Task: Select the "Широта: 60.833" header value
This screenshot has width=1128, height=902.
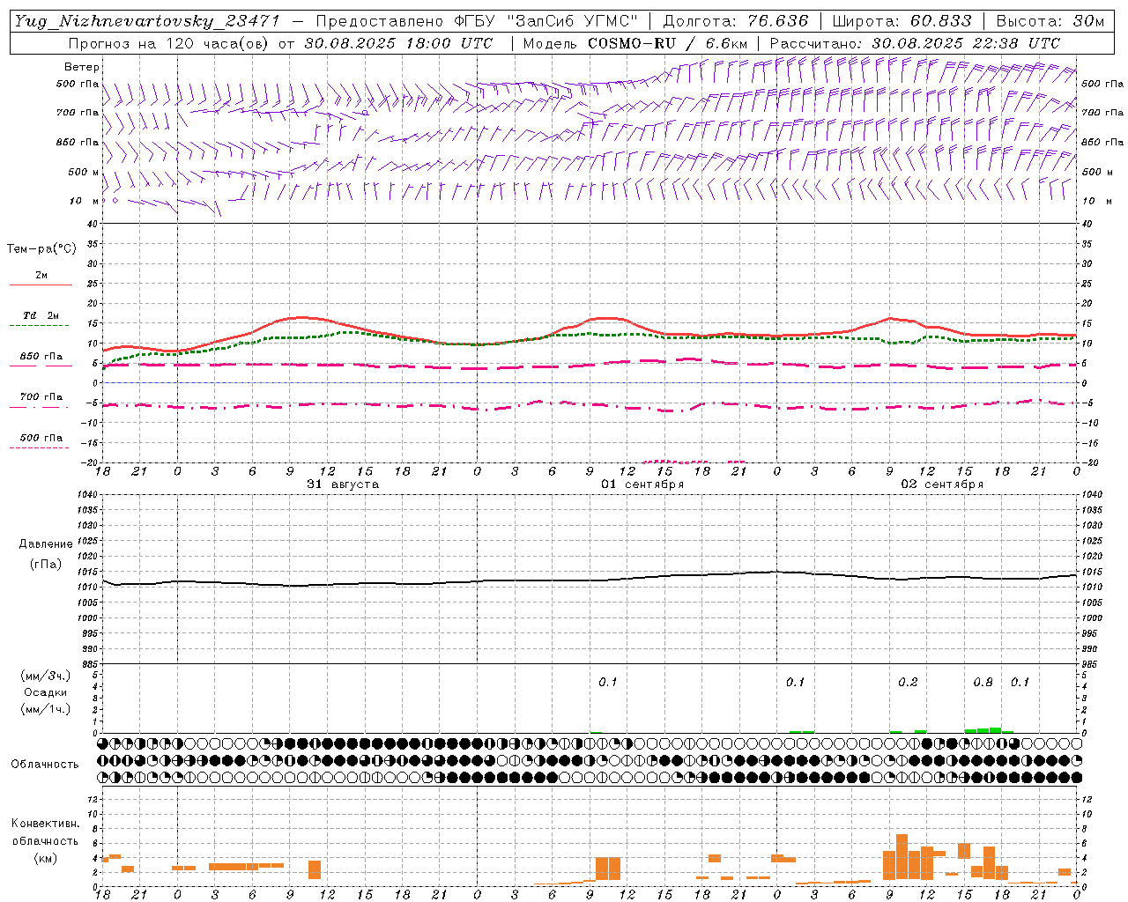Action: pos(902,21)
